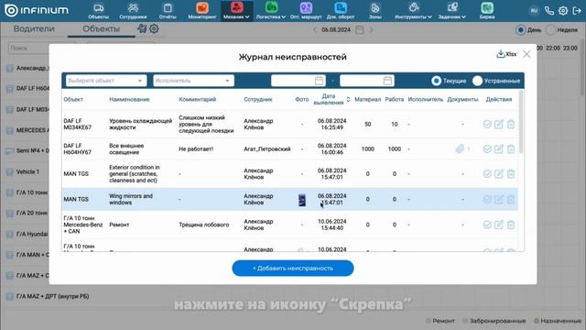Click the Объект column header
Viewport: 586px width, 330px height.
point(73,99)
